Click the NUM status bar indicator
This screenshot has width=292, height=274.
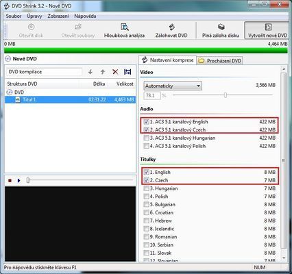[260, 267]
